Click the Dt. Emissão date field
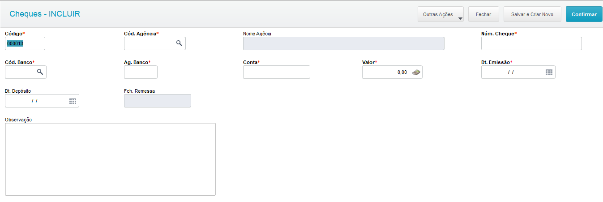 (x=512, y=72)
